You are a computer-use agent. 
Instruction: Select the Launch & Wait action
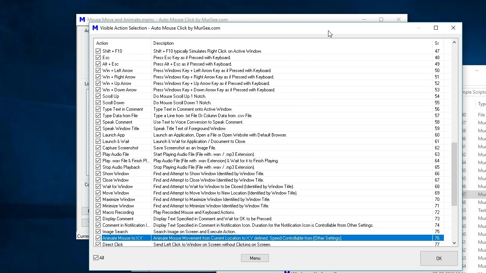269,141
